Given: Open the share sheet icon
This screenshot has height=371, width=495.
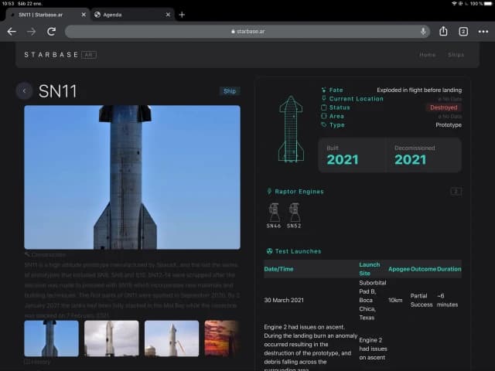Looking at the screenshot, I should [x=443, y=31].
